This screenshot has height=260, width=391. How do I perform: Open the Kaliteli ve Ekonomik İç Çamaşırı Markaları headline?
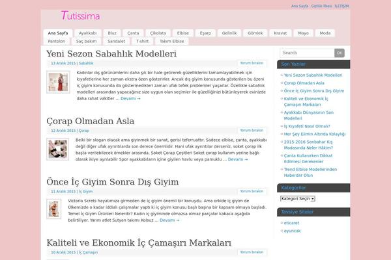[x=139, y=243]
